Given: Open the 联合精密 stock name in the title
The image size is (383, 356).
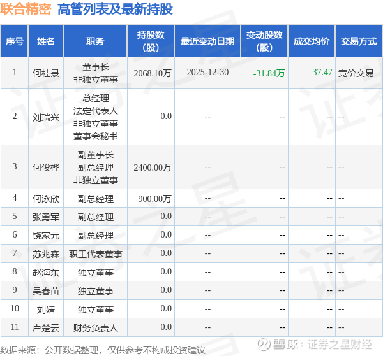Looking at the screenshot, I should point(26,9).
